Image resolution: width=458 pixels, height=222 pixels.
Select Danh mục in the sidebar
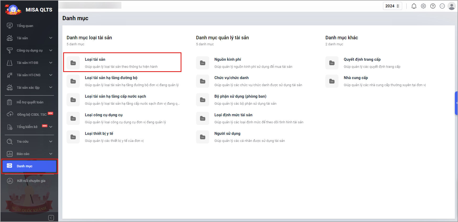[29, 166]
